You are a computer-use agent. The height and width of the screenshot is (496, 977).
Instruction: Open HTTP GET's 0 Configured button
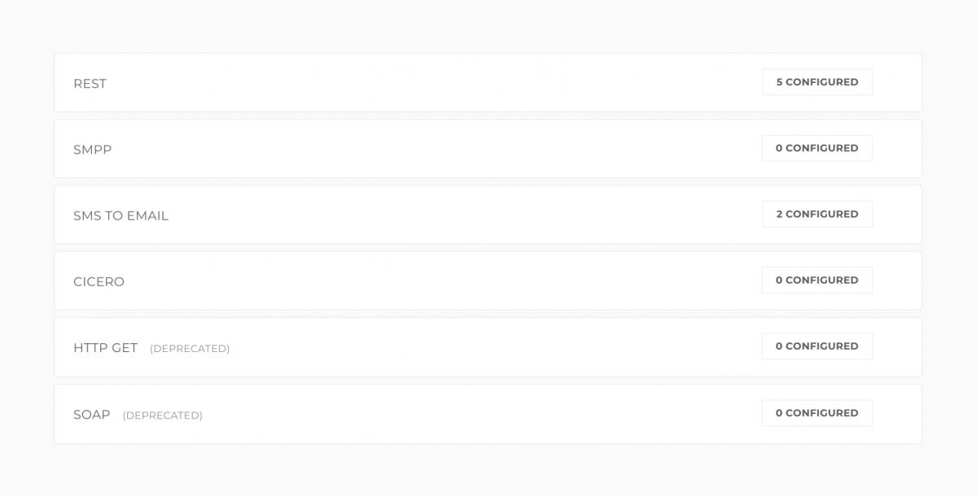[817, 346]
